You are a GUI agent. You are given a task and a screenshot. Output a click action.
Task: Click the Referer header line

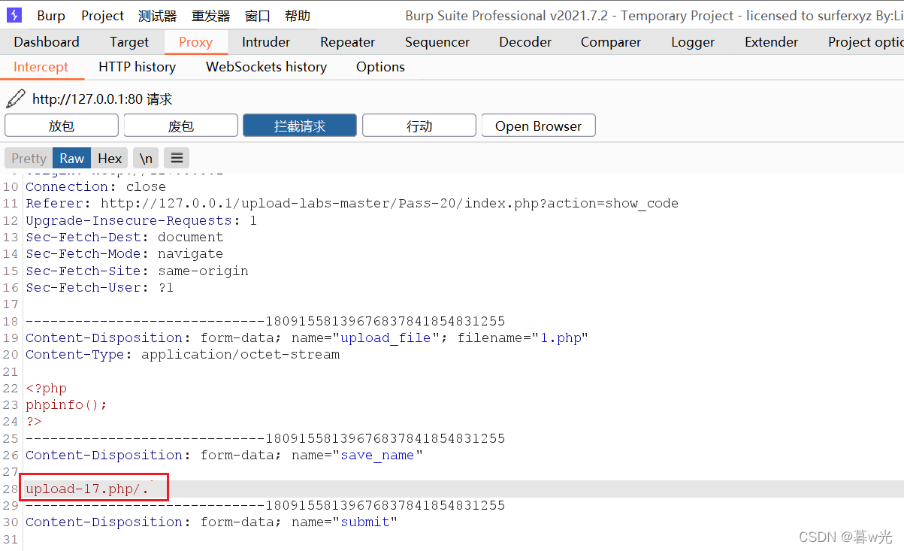(x=352, y=203)
